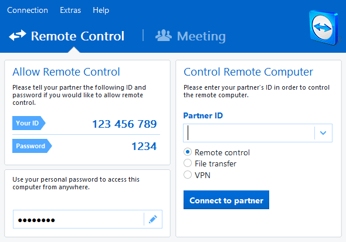Open the Help menu

[101, 11]
